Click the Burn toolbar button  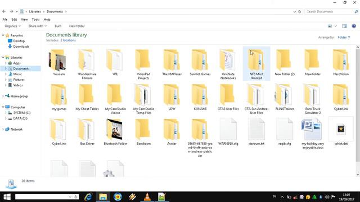click(58, 26)
